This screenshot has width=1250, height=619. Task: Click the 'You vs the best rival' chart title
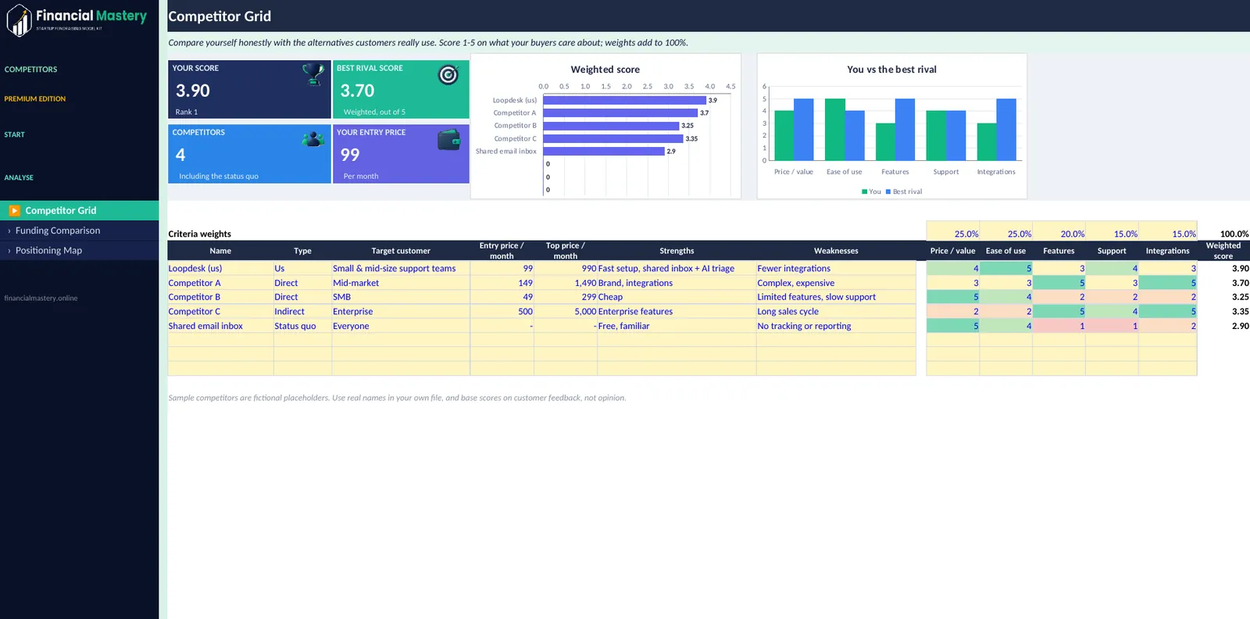(x=891, y=70)
